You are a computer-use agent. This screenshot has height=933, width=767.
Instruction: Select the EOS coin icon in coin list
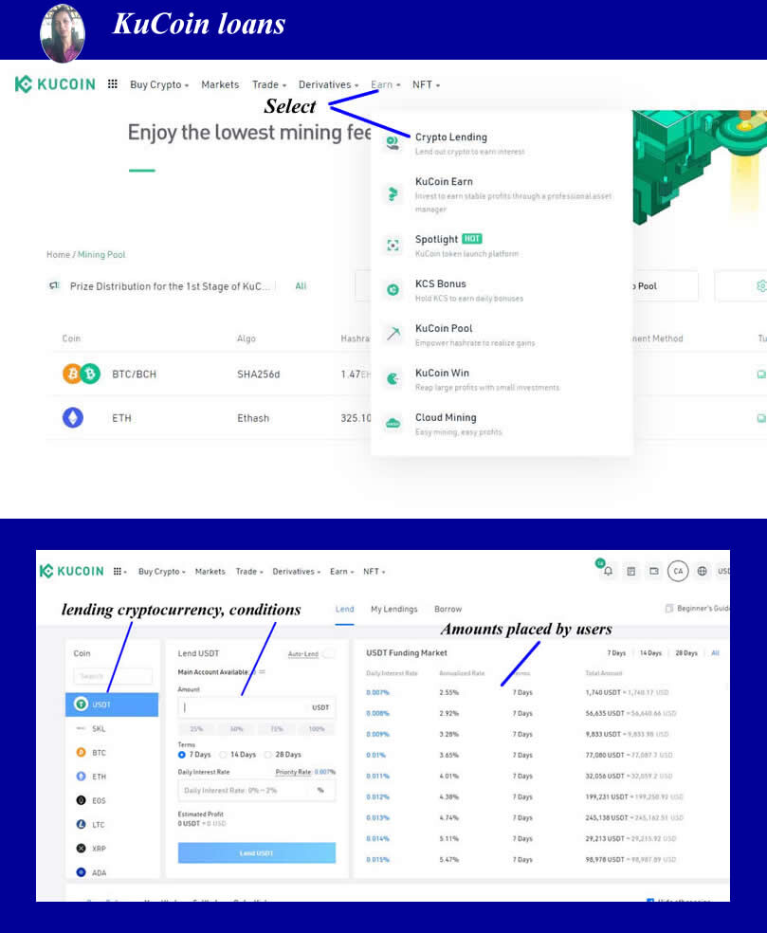81,800
